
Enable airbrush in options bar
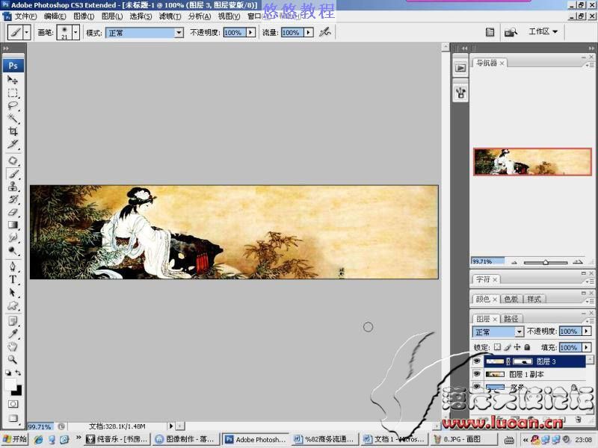tap(325, 32)
